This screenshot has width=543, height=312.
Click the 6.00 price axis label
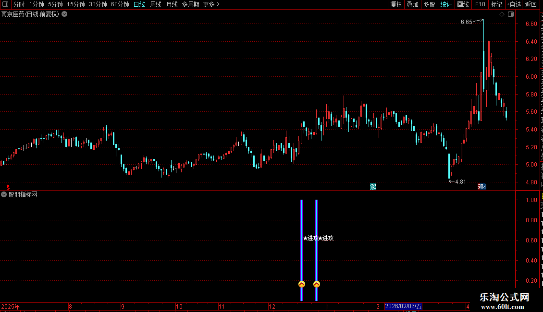(531, 77)
